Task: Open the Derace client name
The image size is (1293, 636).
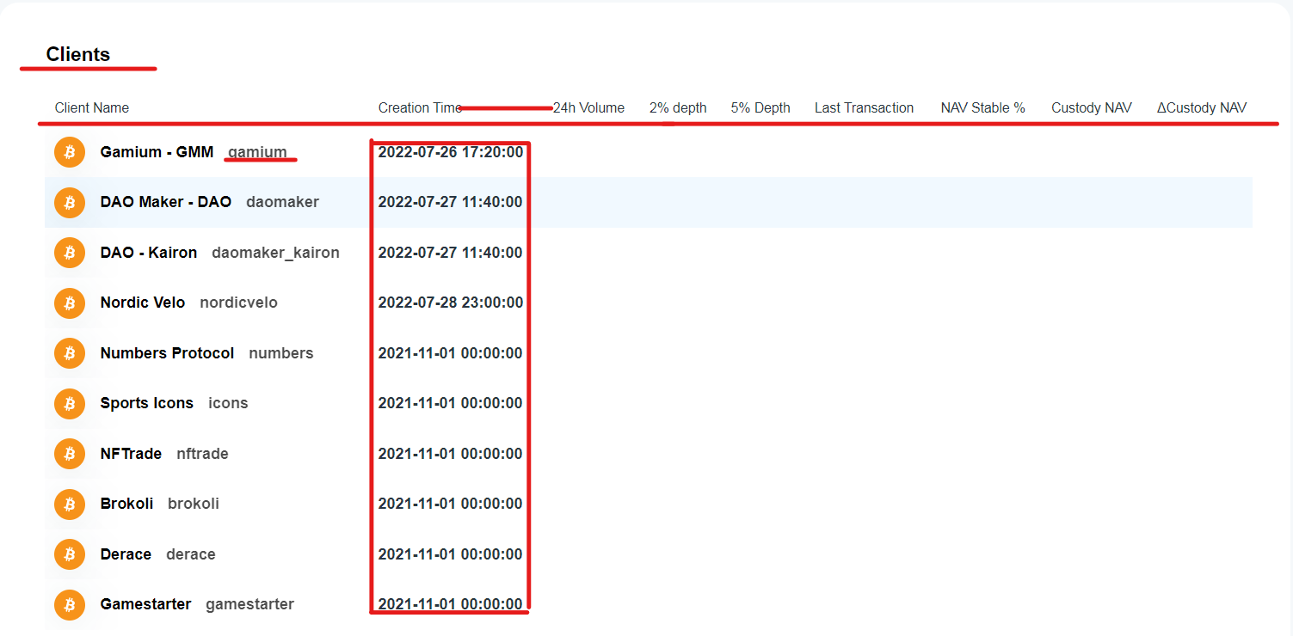Action: [x=126, y=554]
